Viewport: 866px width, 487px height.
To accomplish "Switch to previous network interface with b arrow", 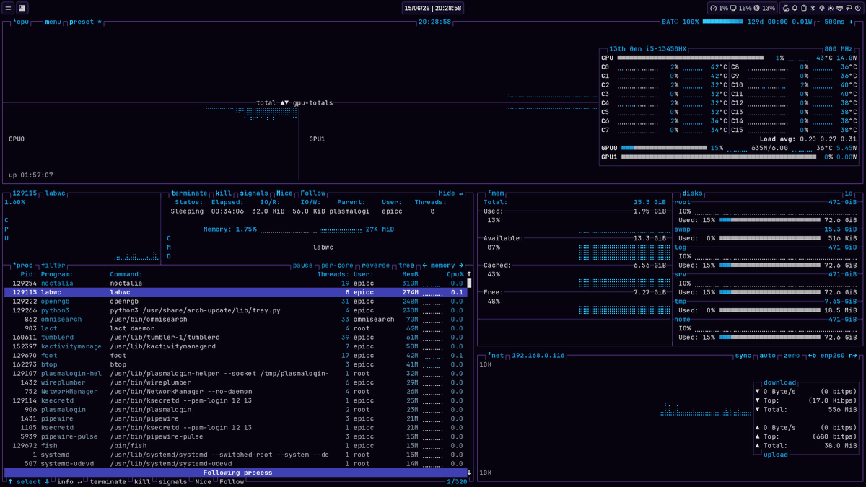I will [813, 356].
